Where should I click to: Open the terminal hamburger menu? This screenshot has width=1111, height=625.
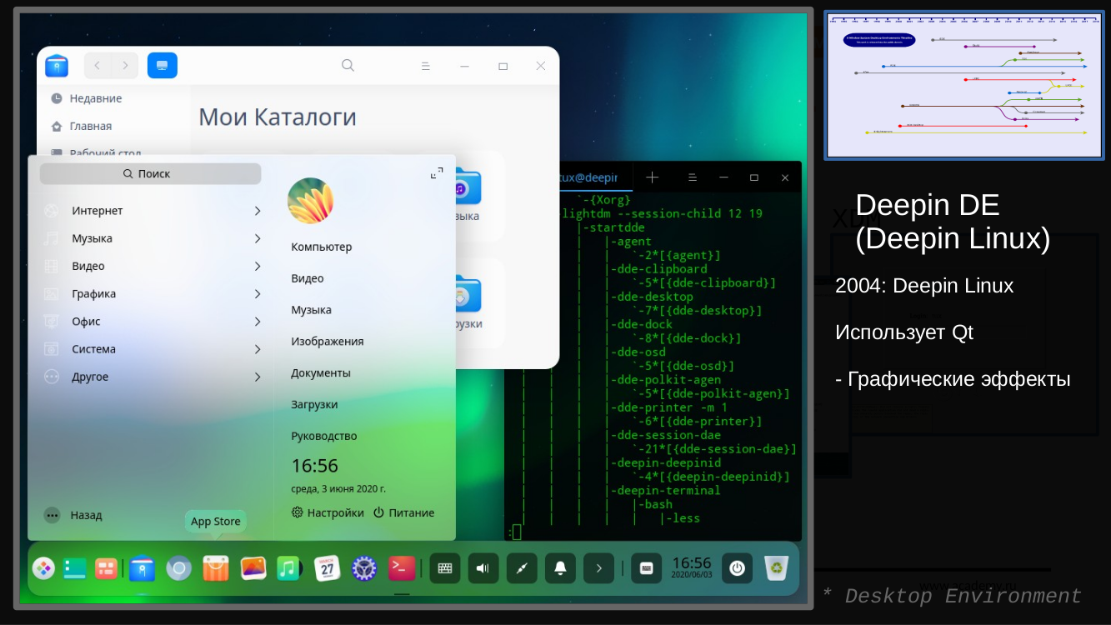click(x=692, y=177)
